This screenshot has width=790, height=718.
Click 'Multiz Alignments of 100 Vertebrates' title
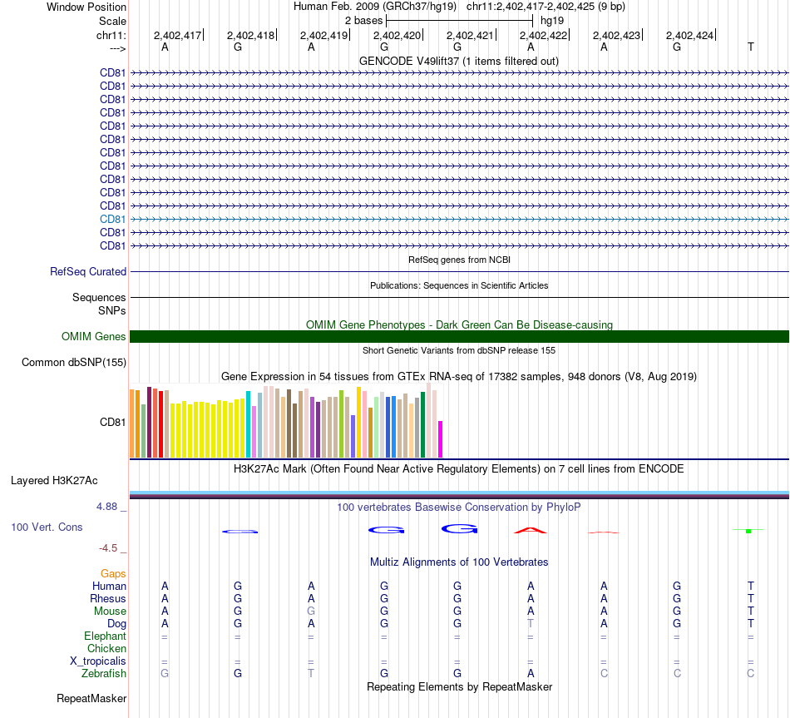[x=459, y=562]
